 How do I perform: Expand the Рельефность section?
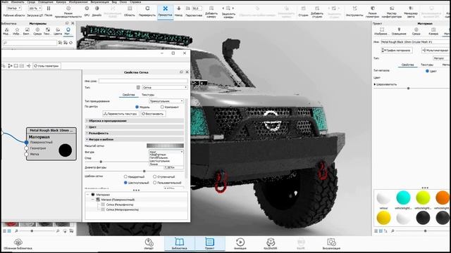point(135,133)
